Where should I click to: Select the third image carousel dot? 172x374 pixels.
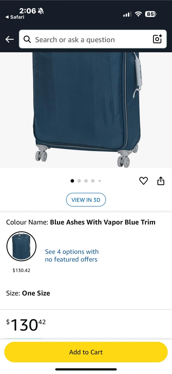click(x=86, y=181)
